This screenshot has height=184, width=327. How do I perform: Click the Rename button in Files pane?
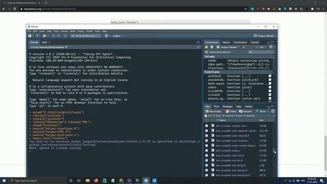click(x=245, y=111)
